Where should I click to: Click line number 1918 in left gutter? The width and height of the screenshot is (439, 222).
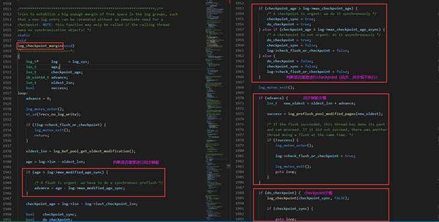pyautogui.click(x=7, y=46)
